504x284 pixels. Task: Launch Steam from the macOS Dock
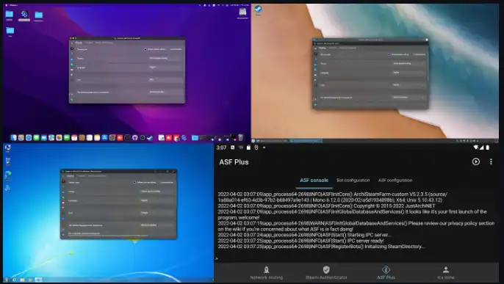[x=150, y=138]
